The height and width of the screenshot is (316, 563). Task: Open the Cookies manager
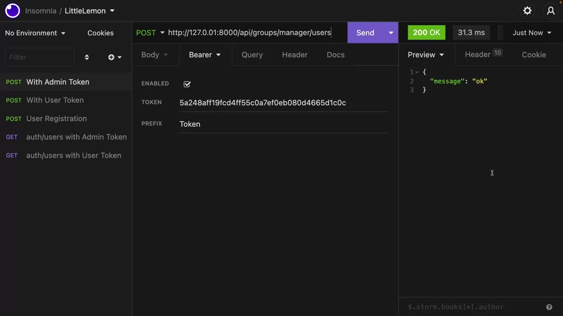pos(100,33)
